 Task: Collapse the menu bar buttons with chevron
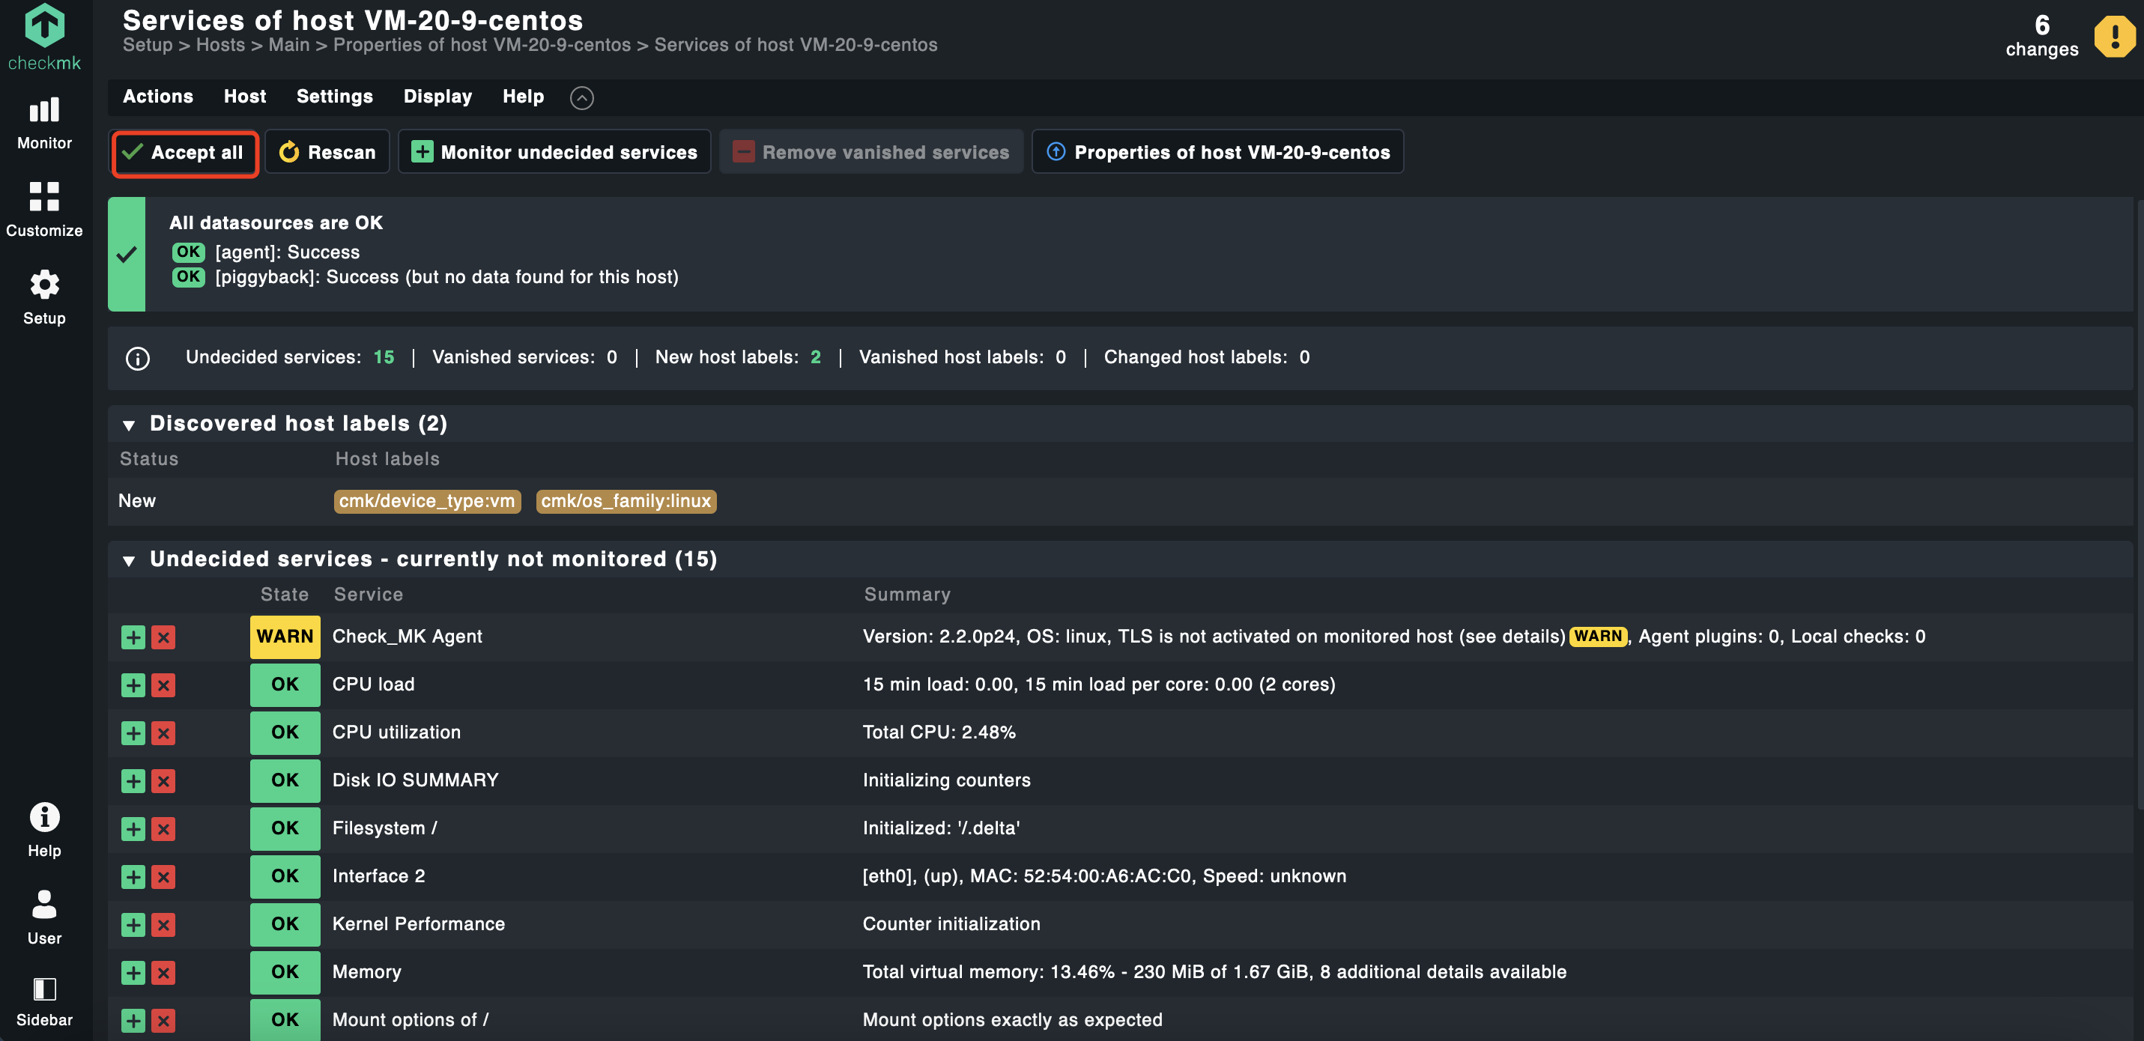(x=582, y=98)
